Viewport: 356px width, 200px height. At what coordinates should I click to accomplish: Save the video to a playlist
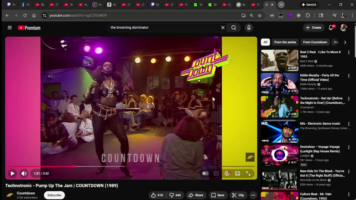click(217, 195)
